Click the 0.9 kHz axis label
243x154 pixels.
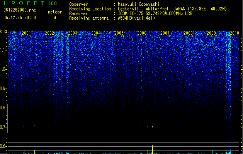[x=3, y=89]
